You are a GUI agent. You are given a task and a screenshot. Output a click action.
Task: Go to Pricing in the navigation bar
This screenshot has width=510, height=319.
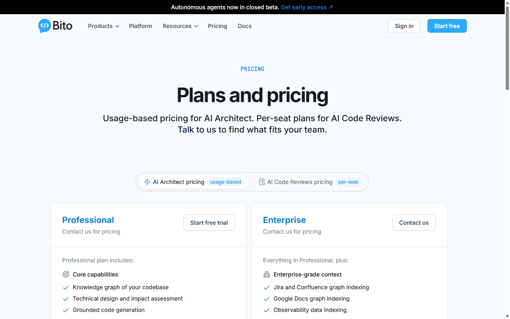pos(217,26)
